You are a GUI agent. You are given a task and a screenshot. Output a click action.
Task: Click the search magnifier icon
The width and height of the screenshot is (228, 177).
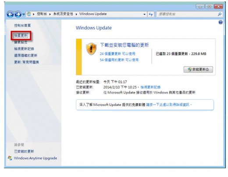pos(220,14)
